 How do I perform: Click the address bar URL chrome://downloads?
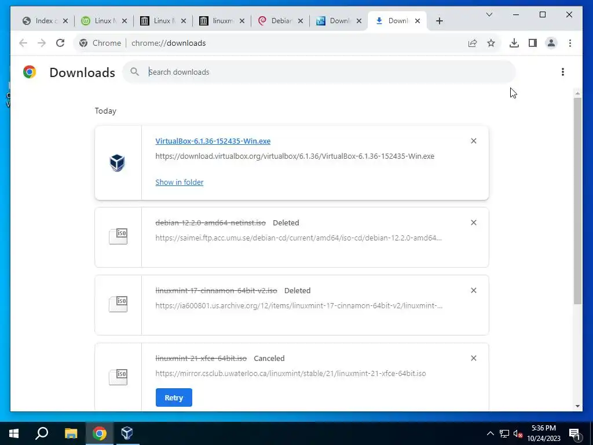(x=169, y=43)
